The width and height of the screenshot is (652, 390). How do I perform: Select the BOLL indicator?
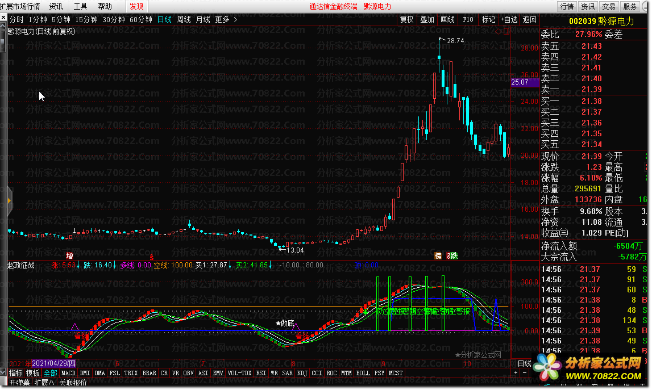[x=363, y=373]
